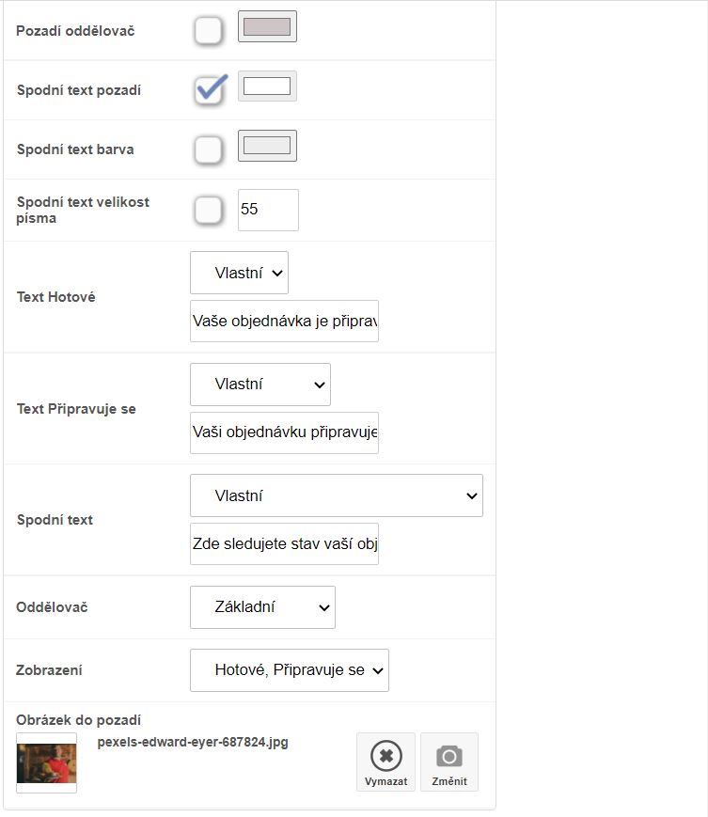
Task: Enable the Pozadí oddělovač checkbox
Action: coord(209,30)
